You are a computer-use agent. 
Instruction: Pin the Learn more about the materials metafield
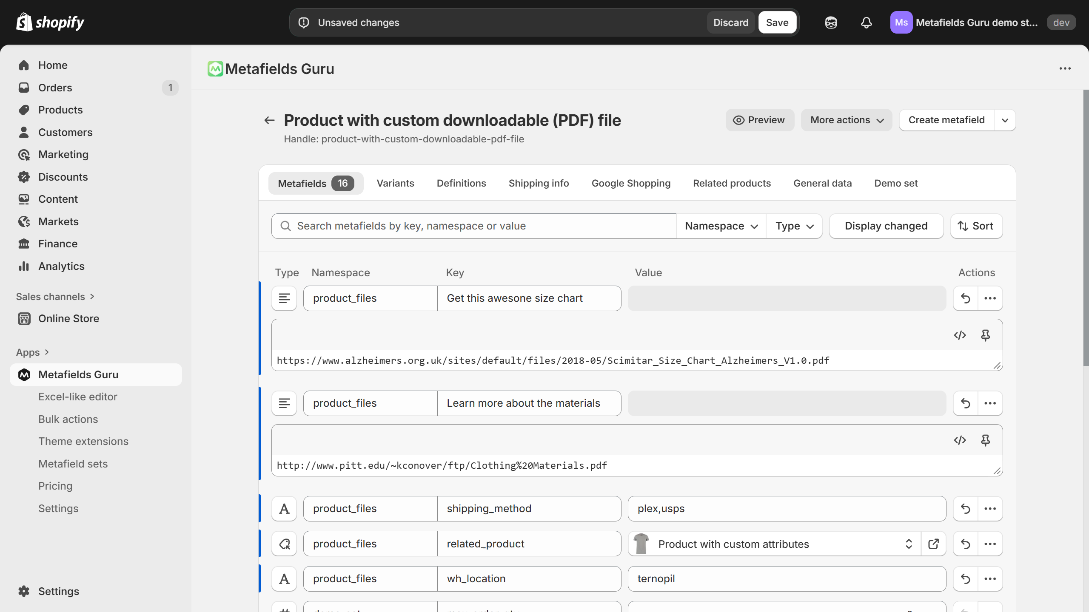point(986,440)
